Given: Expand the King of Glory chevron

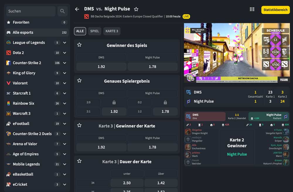Looking at the screenshot, I should tap(65, 73).
